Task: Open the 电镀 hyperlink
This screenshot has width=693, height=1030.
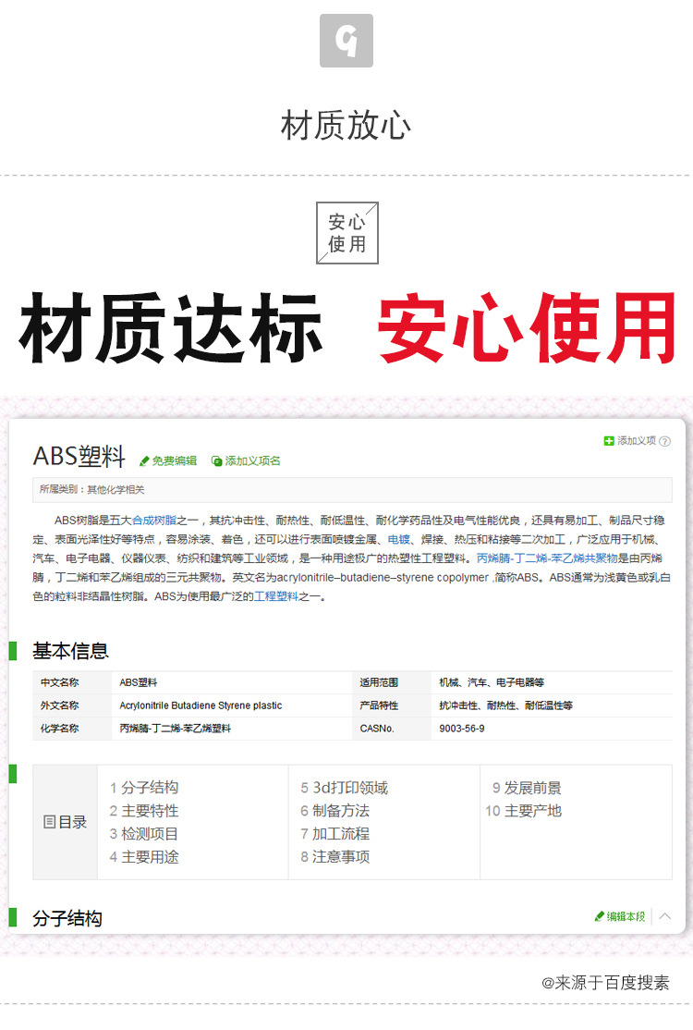Action: pos(398,539)
